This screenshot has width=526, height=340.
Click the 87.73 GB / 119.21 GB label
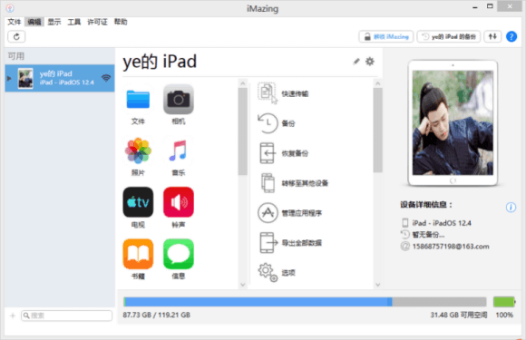pos(156,315)
